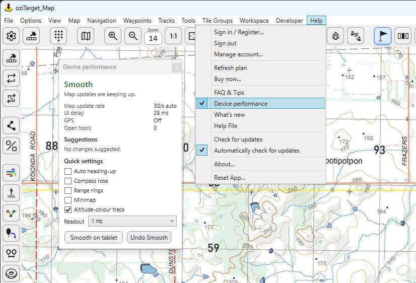Open the Navigation menu
Image resolution: width=416 pixels, height=283 pixels.
[102, 21]
